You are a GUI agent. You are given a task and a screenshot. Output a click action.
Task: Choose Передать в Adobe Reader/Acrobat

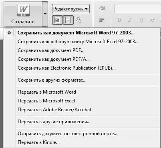tap(54, 110)
